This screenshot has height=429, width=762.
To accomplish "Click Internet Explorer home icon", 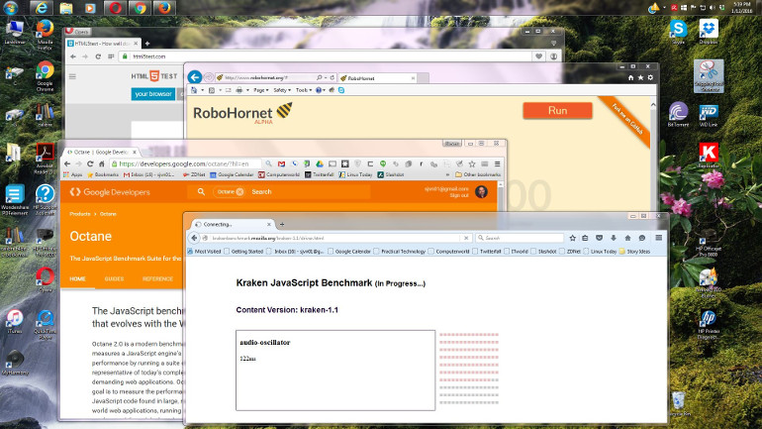I will tap(630, 77).
